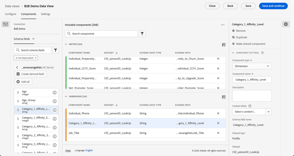Click the Description text area

tap(252, 96)
